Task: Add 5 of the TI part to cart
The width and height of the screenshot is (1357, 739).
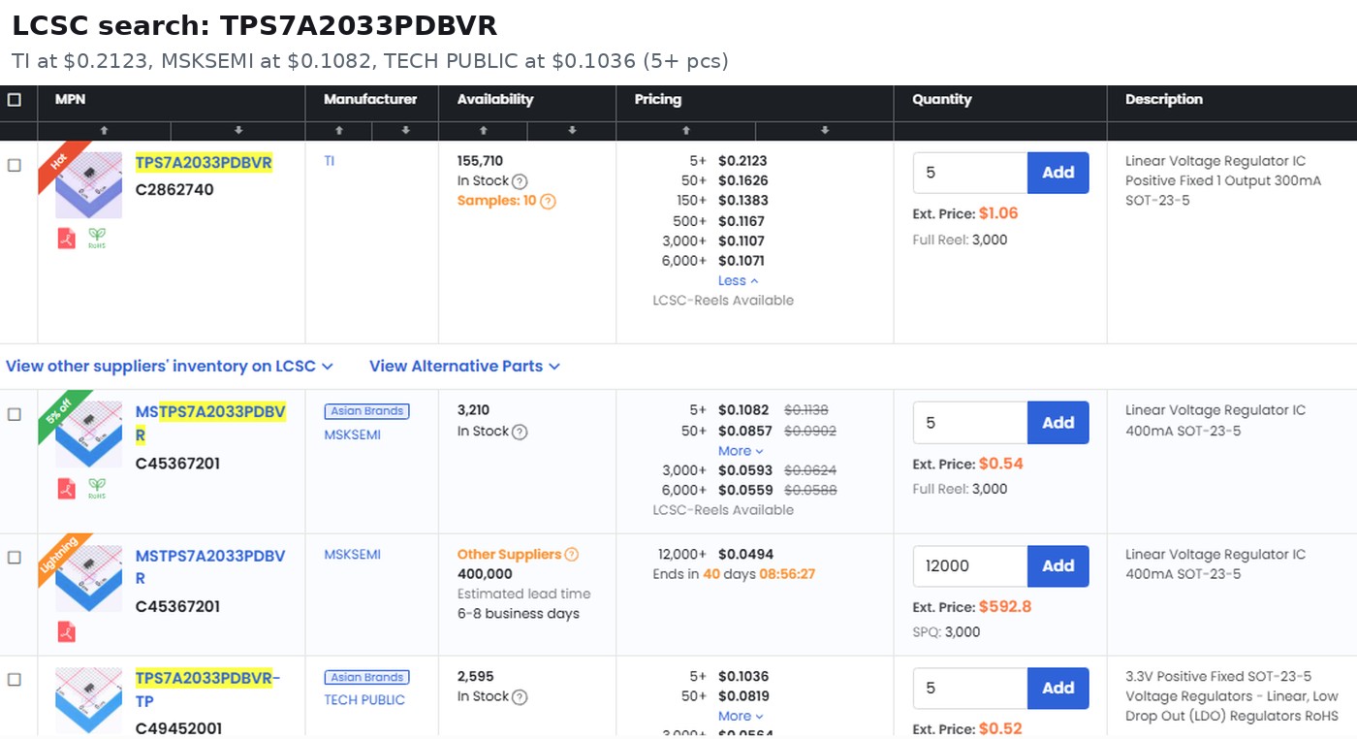Action: [1057, 173]
